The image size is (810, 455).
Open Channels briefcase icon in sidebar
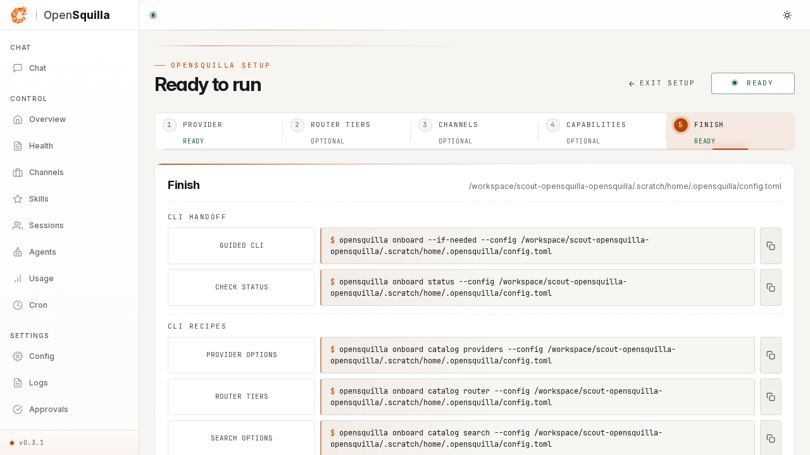click(18, 173)
